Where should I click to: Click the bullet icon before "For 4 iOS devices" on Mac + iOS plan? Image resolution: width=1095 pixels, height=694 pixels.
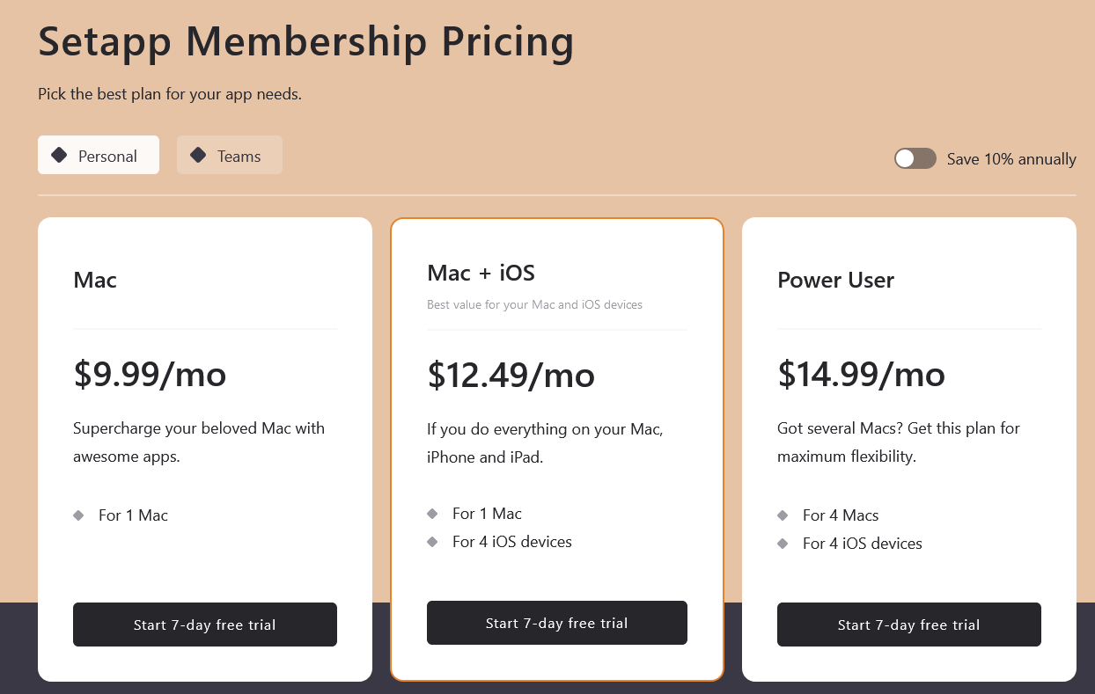432,542
